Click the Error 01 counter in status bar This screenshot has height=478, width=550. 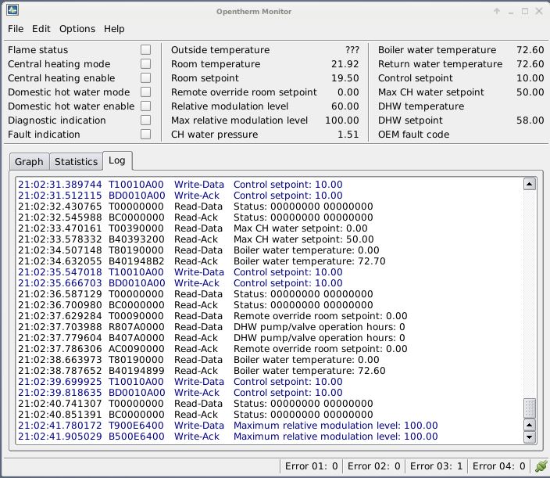click(x=311, y=466)
